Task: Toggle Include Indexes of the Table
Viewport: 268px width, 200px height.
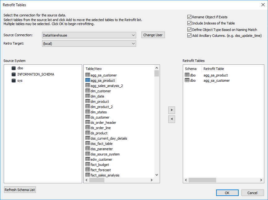Action: point(189,23)
